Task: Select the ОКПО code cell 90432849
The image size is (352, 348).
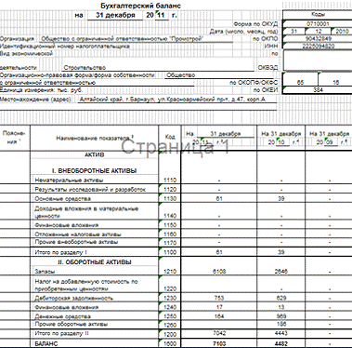Action: click(318, 39)
